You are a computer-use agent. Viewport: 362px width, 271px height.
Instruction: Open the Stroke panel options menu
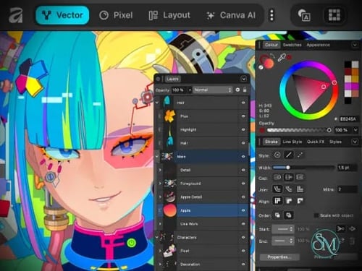click(355, 142)
